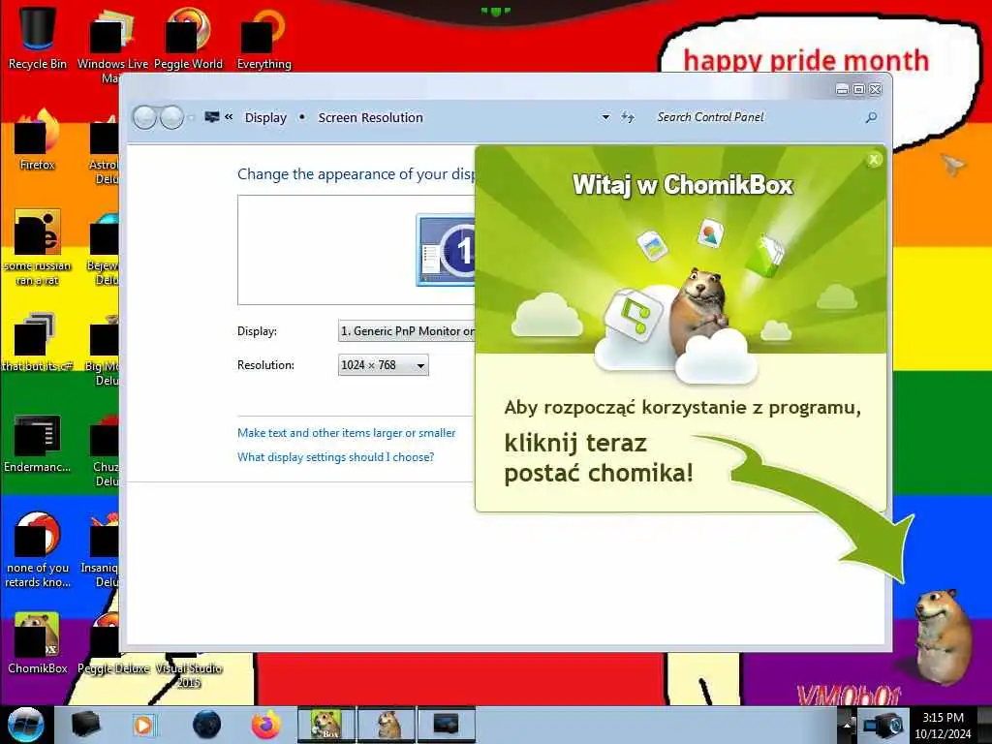Switch to the ChomikBox 'Box' taskbar button

point(326,725)
